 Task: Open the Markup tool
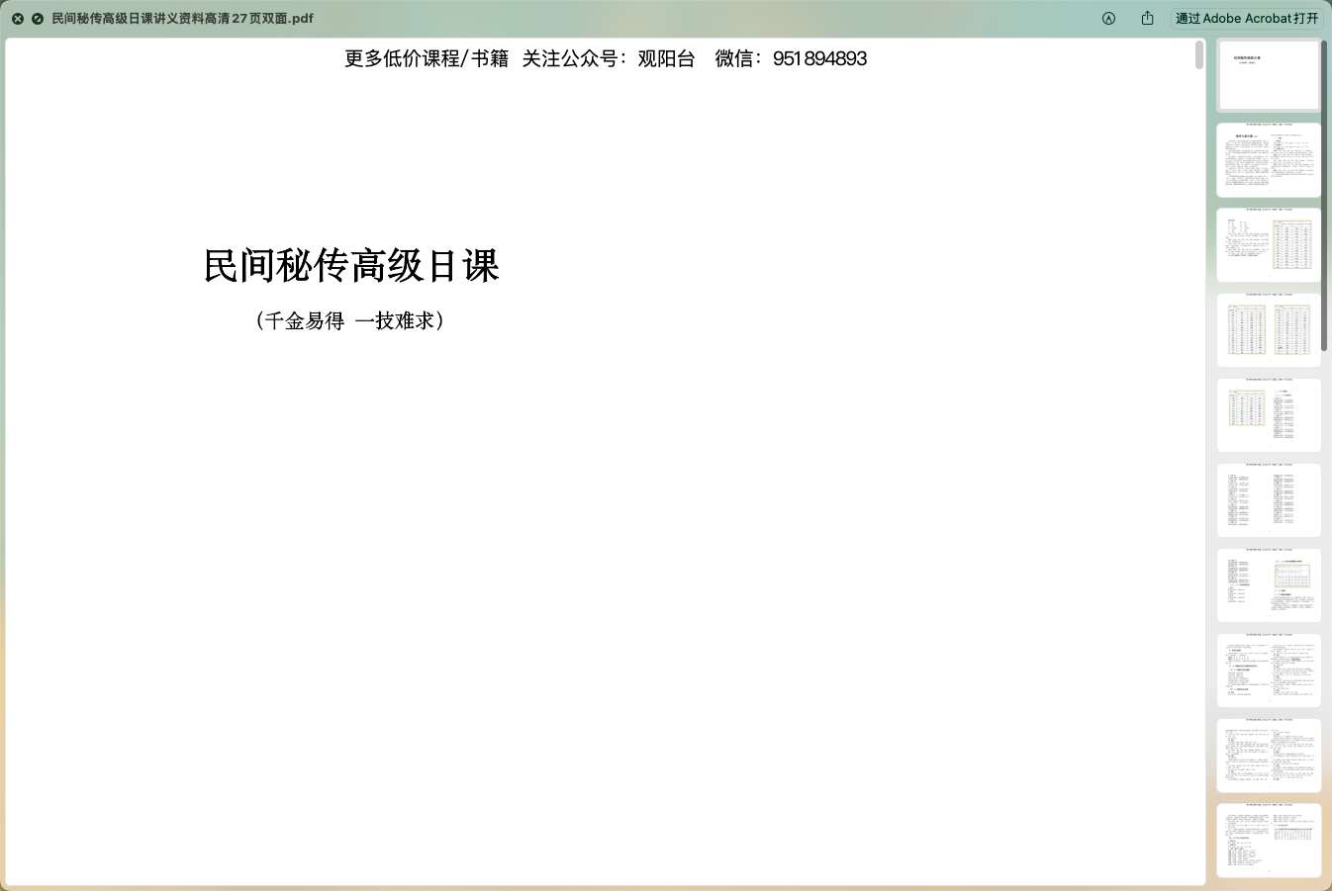pyautogui.click(x=1108, y=19)
